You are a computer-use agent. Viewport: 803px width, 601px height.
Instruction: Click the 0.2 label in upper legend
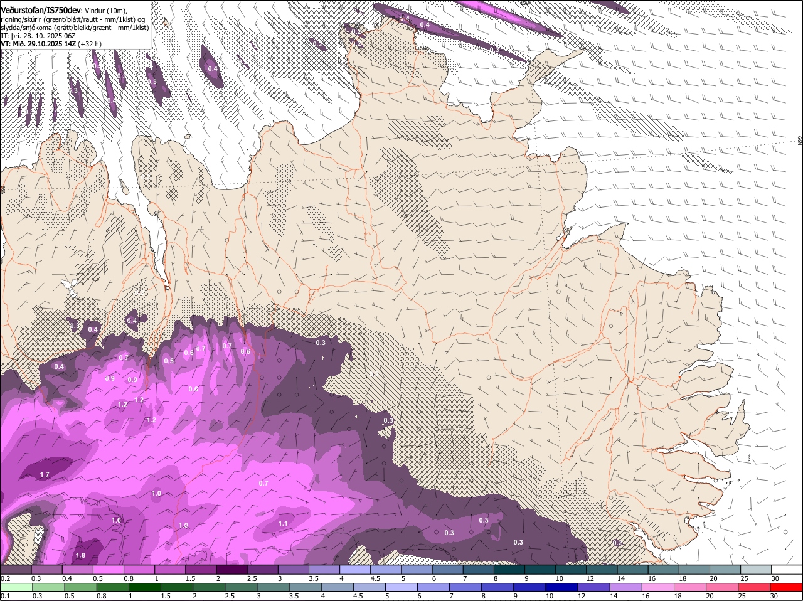point(5,578)
